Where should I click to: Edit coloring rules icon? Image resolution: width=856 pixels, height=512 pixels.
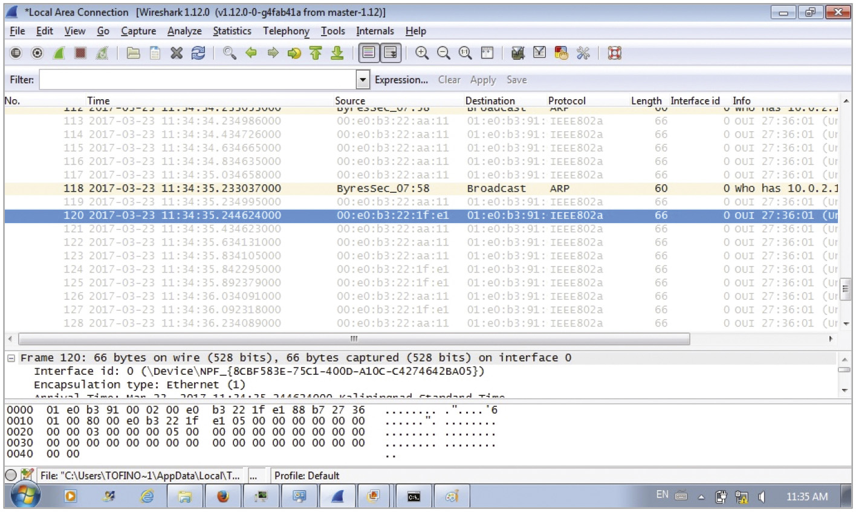pos(561,53)
